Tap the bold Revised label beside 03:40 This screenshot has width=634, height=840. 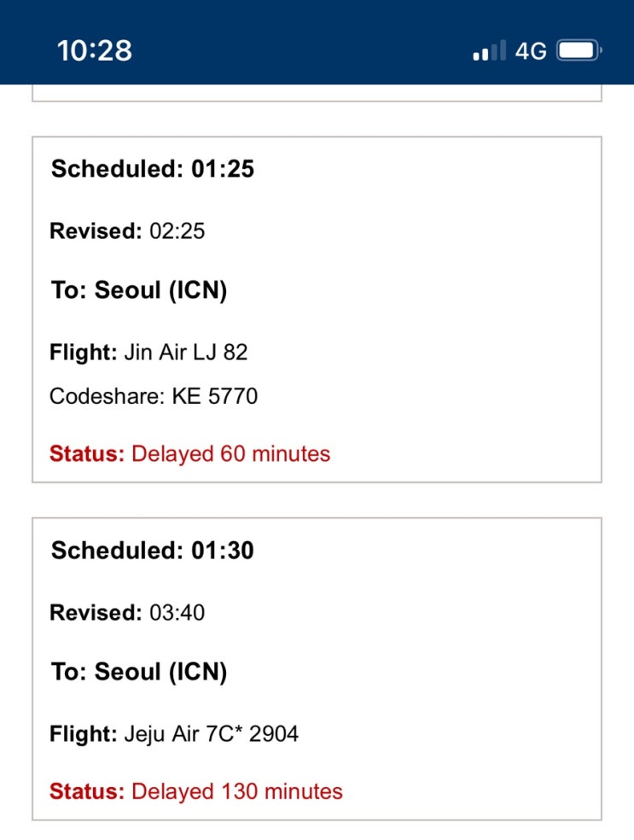pos(95,612)
